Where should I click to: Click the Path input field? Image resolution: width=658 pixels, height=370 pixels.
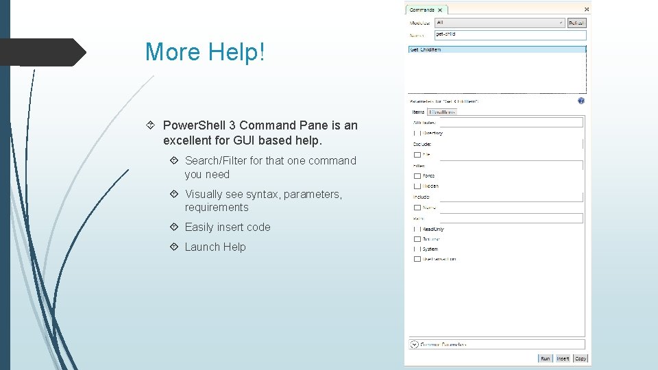pos(511,218)
